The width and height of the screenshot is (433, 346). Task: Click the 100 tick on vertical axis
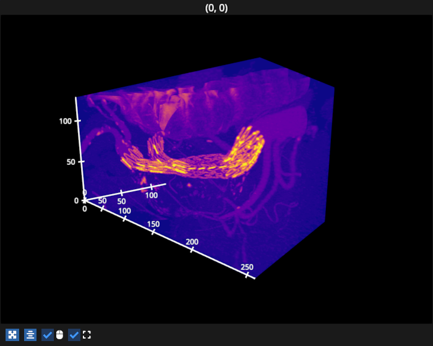[x=66, y=121]
